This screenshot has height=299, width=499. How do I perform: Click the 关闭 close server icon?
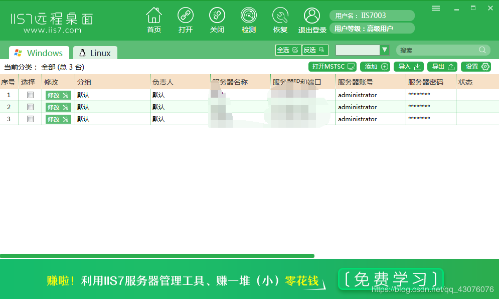click(217, 19)
